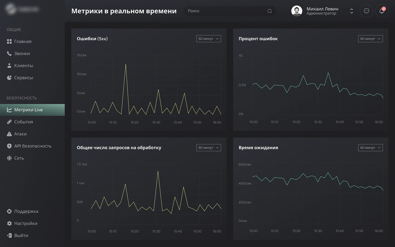Click Михаил Левин profile avatar

click(297, 11)
